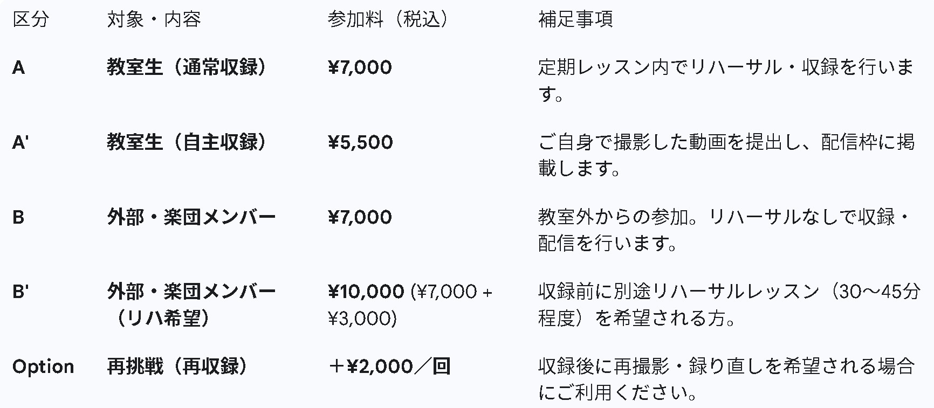Screen dimensions: 934x408
Task: Select the Option row label
Action: coord(43,366)
